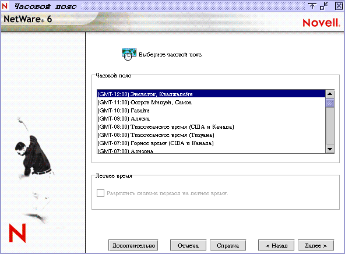Select (GMT-09:00) Аляска time zone
This screenshot has height=254, width=345.
click(x=211, y=118)
